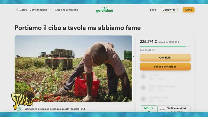The height and width of the screenshot is (117, 208).
Task: Click the large Condividi button
Action: (165, 58)
